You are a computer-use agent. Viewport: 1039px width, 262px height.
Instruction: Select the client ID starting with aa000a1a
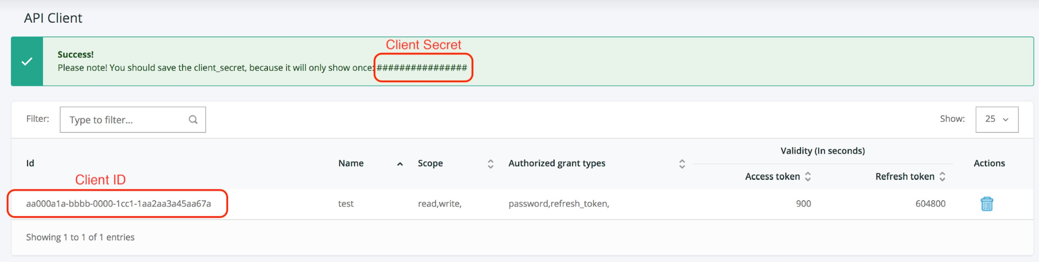[x=119, y=204]
